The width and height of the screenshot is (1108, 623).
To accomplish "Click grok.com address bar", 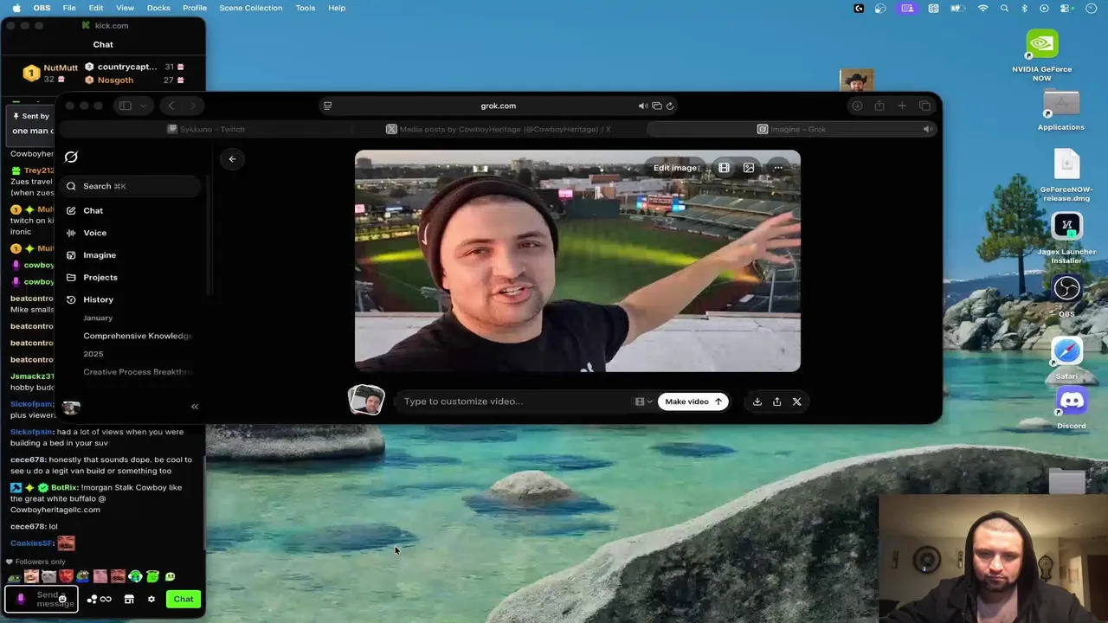I will (498, 106).
